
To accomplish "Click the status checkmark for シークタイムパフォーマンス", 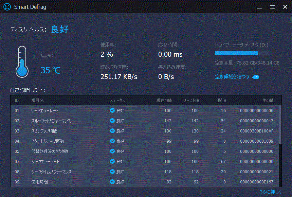I will (x=112, y=172).
